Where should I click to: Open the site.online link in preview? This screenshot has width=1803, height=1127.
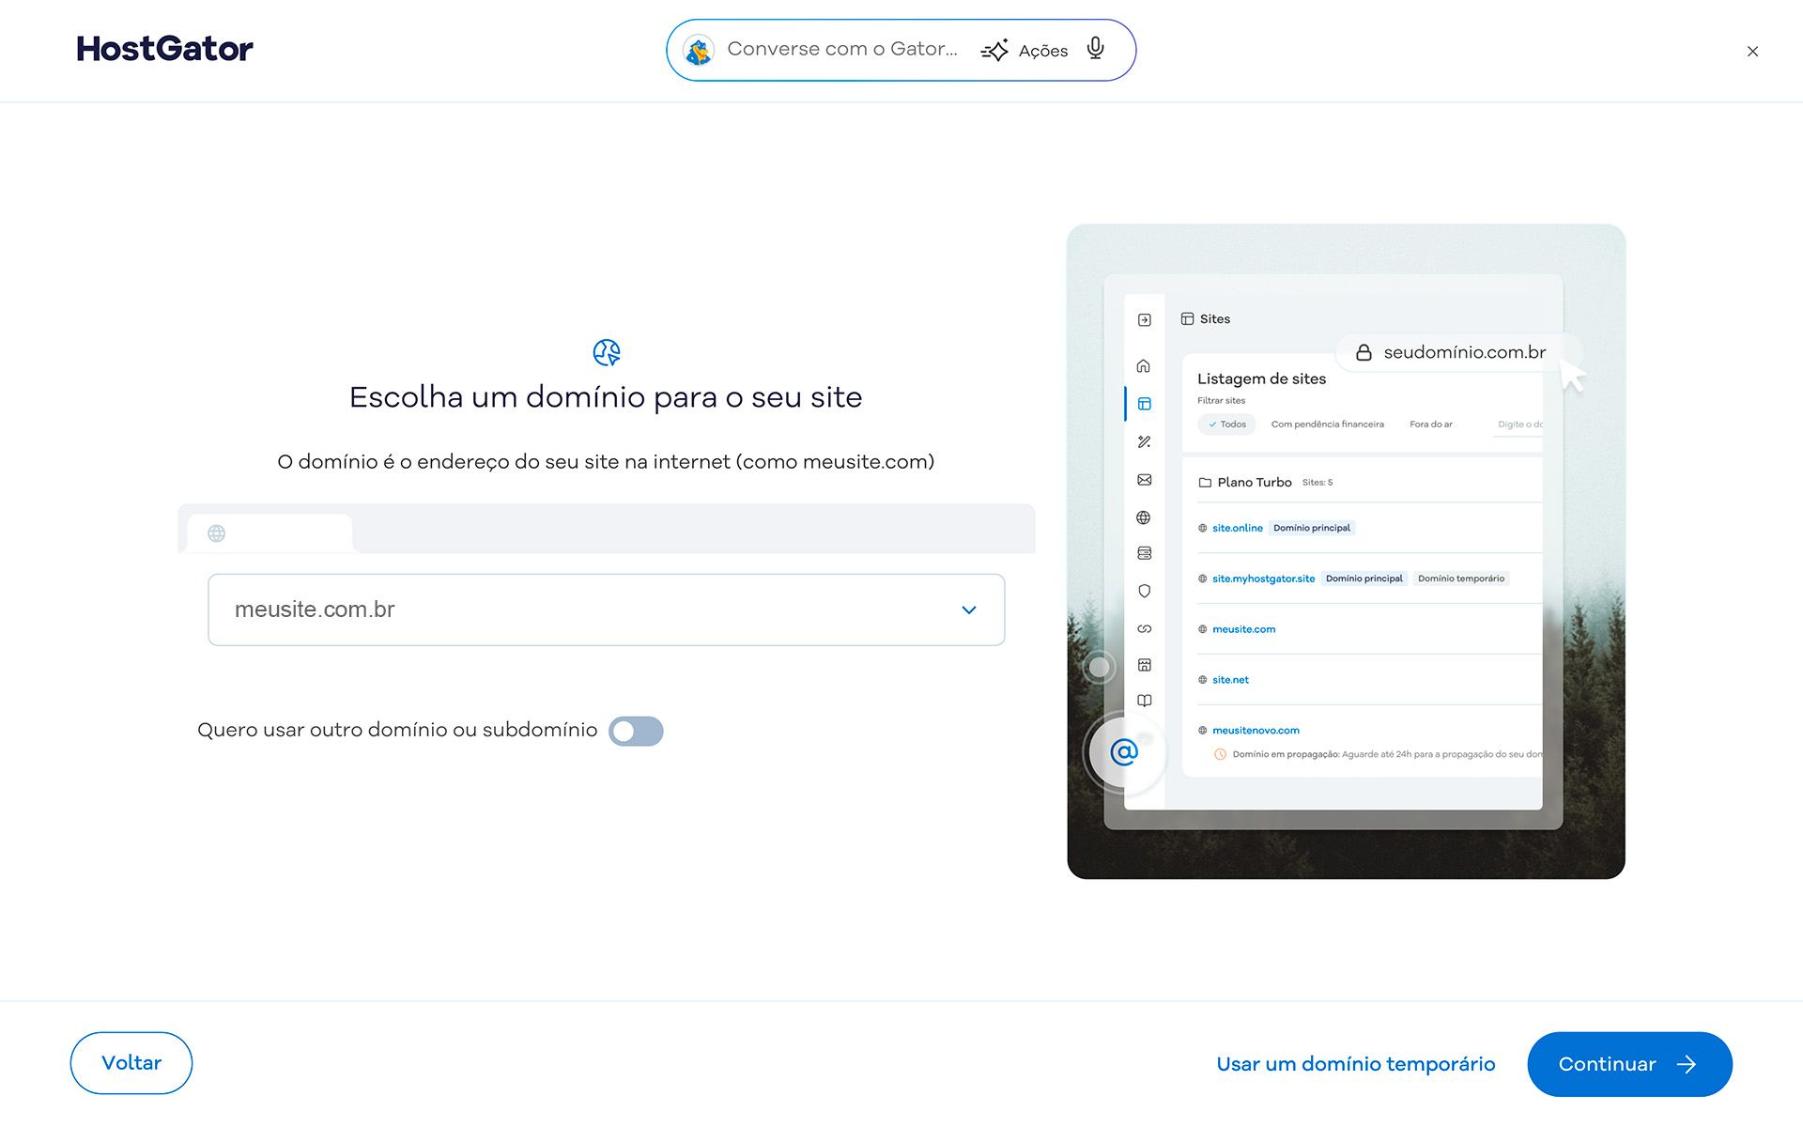[1237, 528]
